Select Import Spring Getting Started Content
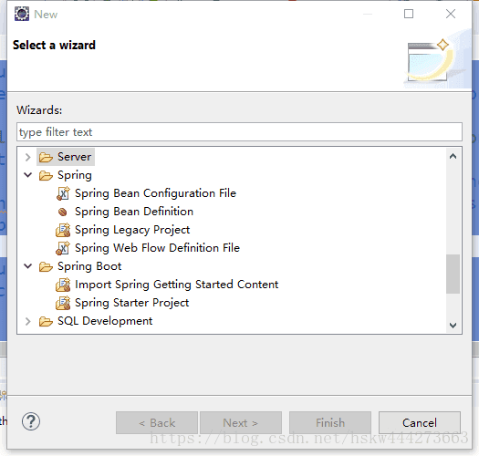 (177, 285)
